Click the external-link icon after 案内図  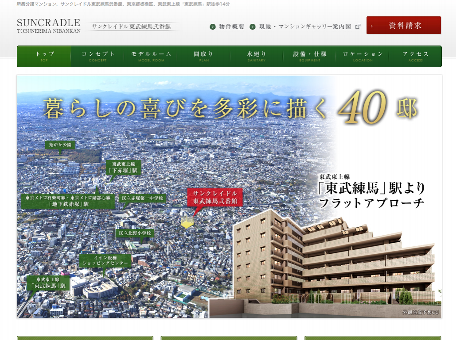pos(358,27)
